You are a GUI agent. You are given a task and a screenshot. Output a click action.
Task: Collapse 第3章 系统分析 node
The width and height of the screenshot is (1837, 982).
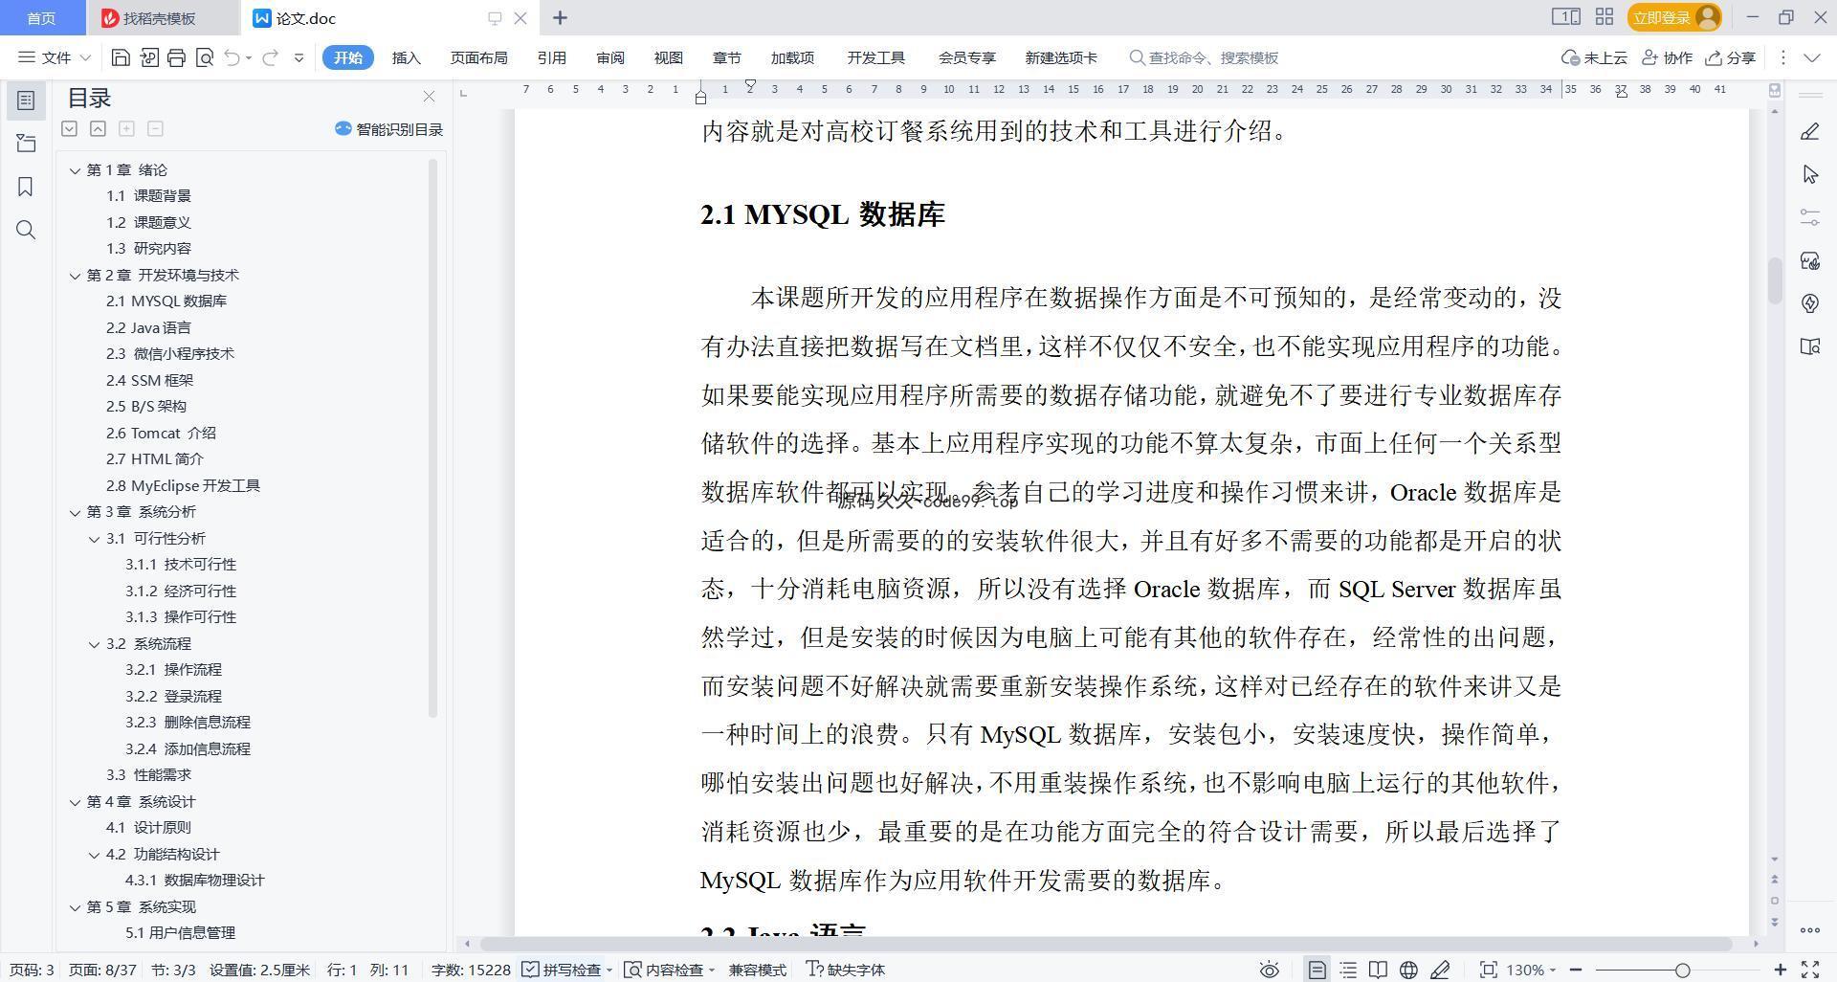75,512
